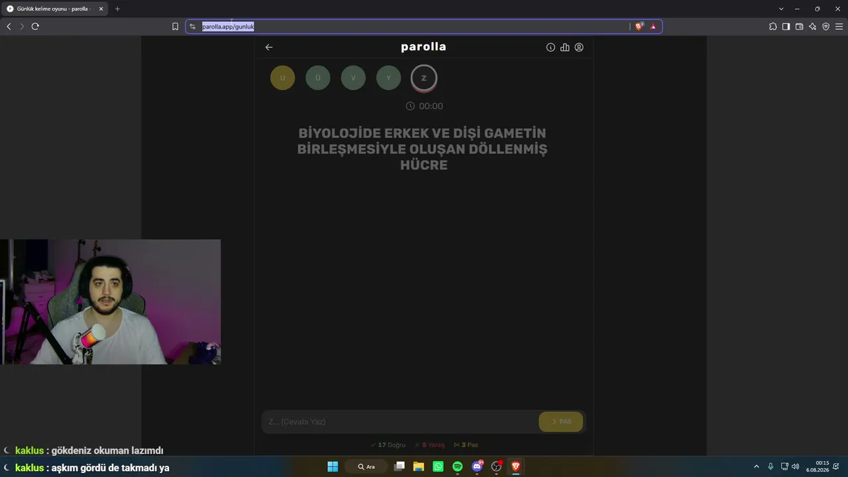Click the Brave browser taskbar icon
This screenshot has width=848, height=477.
click(515, 466)
